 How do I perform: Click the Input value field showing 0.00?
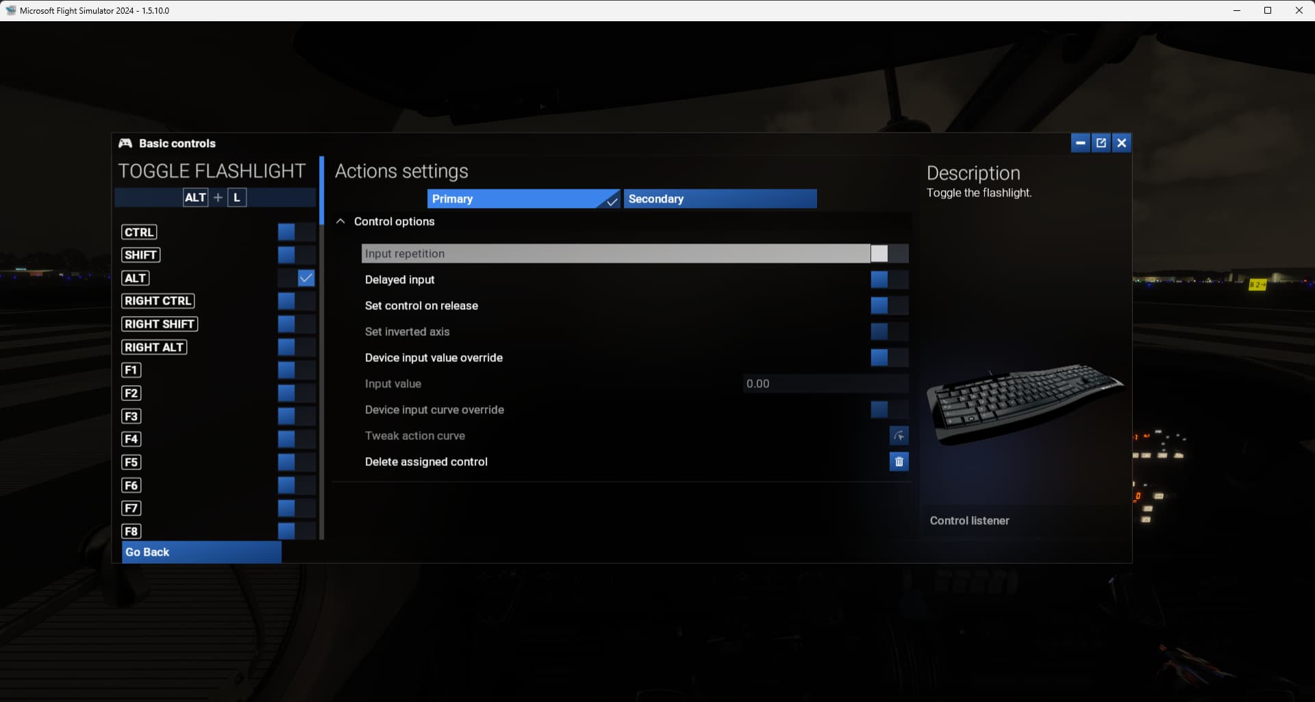825,384
